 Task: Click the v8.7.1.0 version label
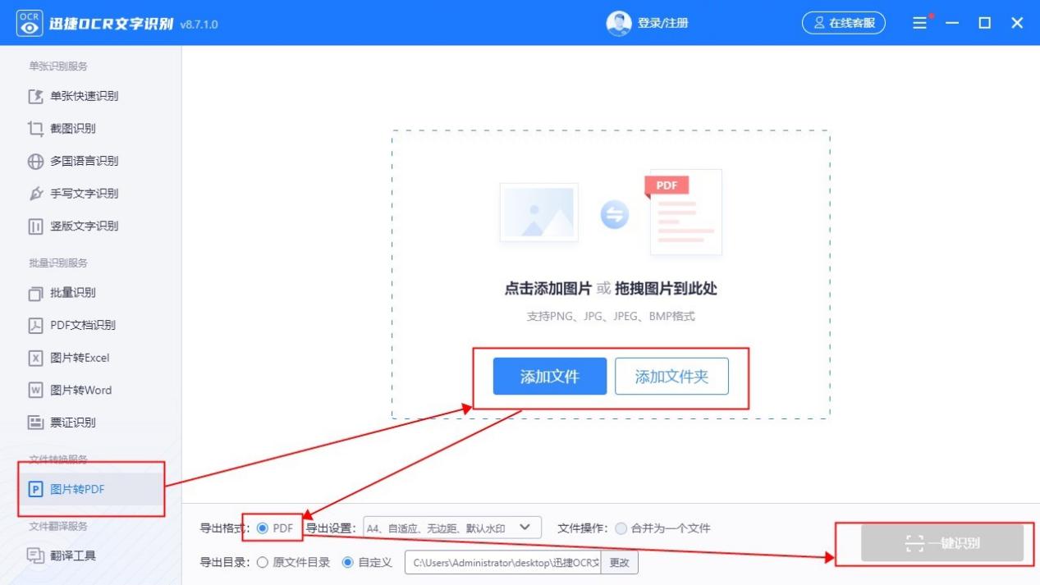pos(199,25)
